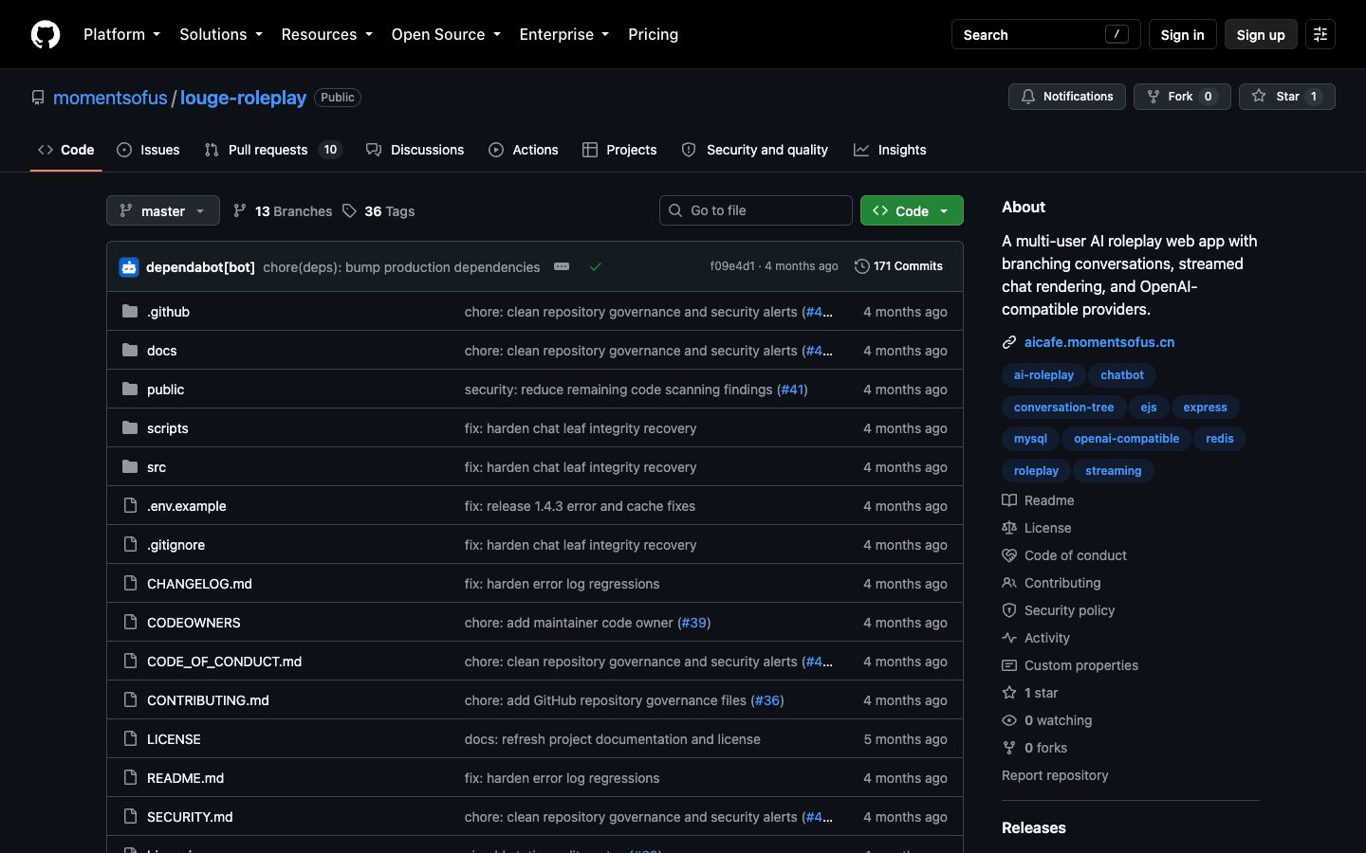Expand the green Code dropdown button
The height and width of the screenshot is (853, 1366).
coord(912,210)
